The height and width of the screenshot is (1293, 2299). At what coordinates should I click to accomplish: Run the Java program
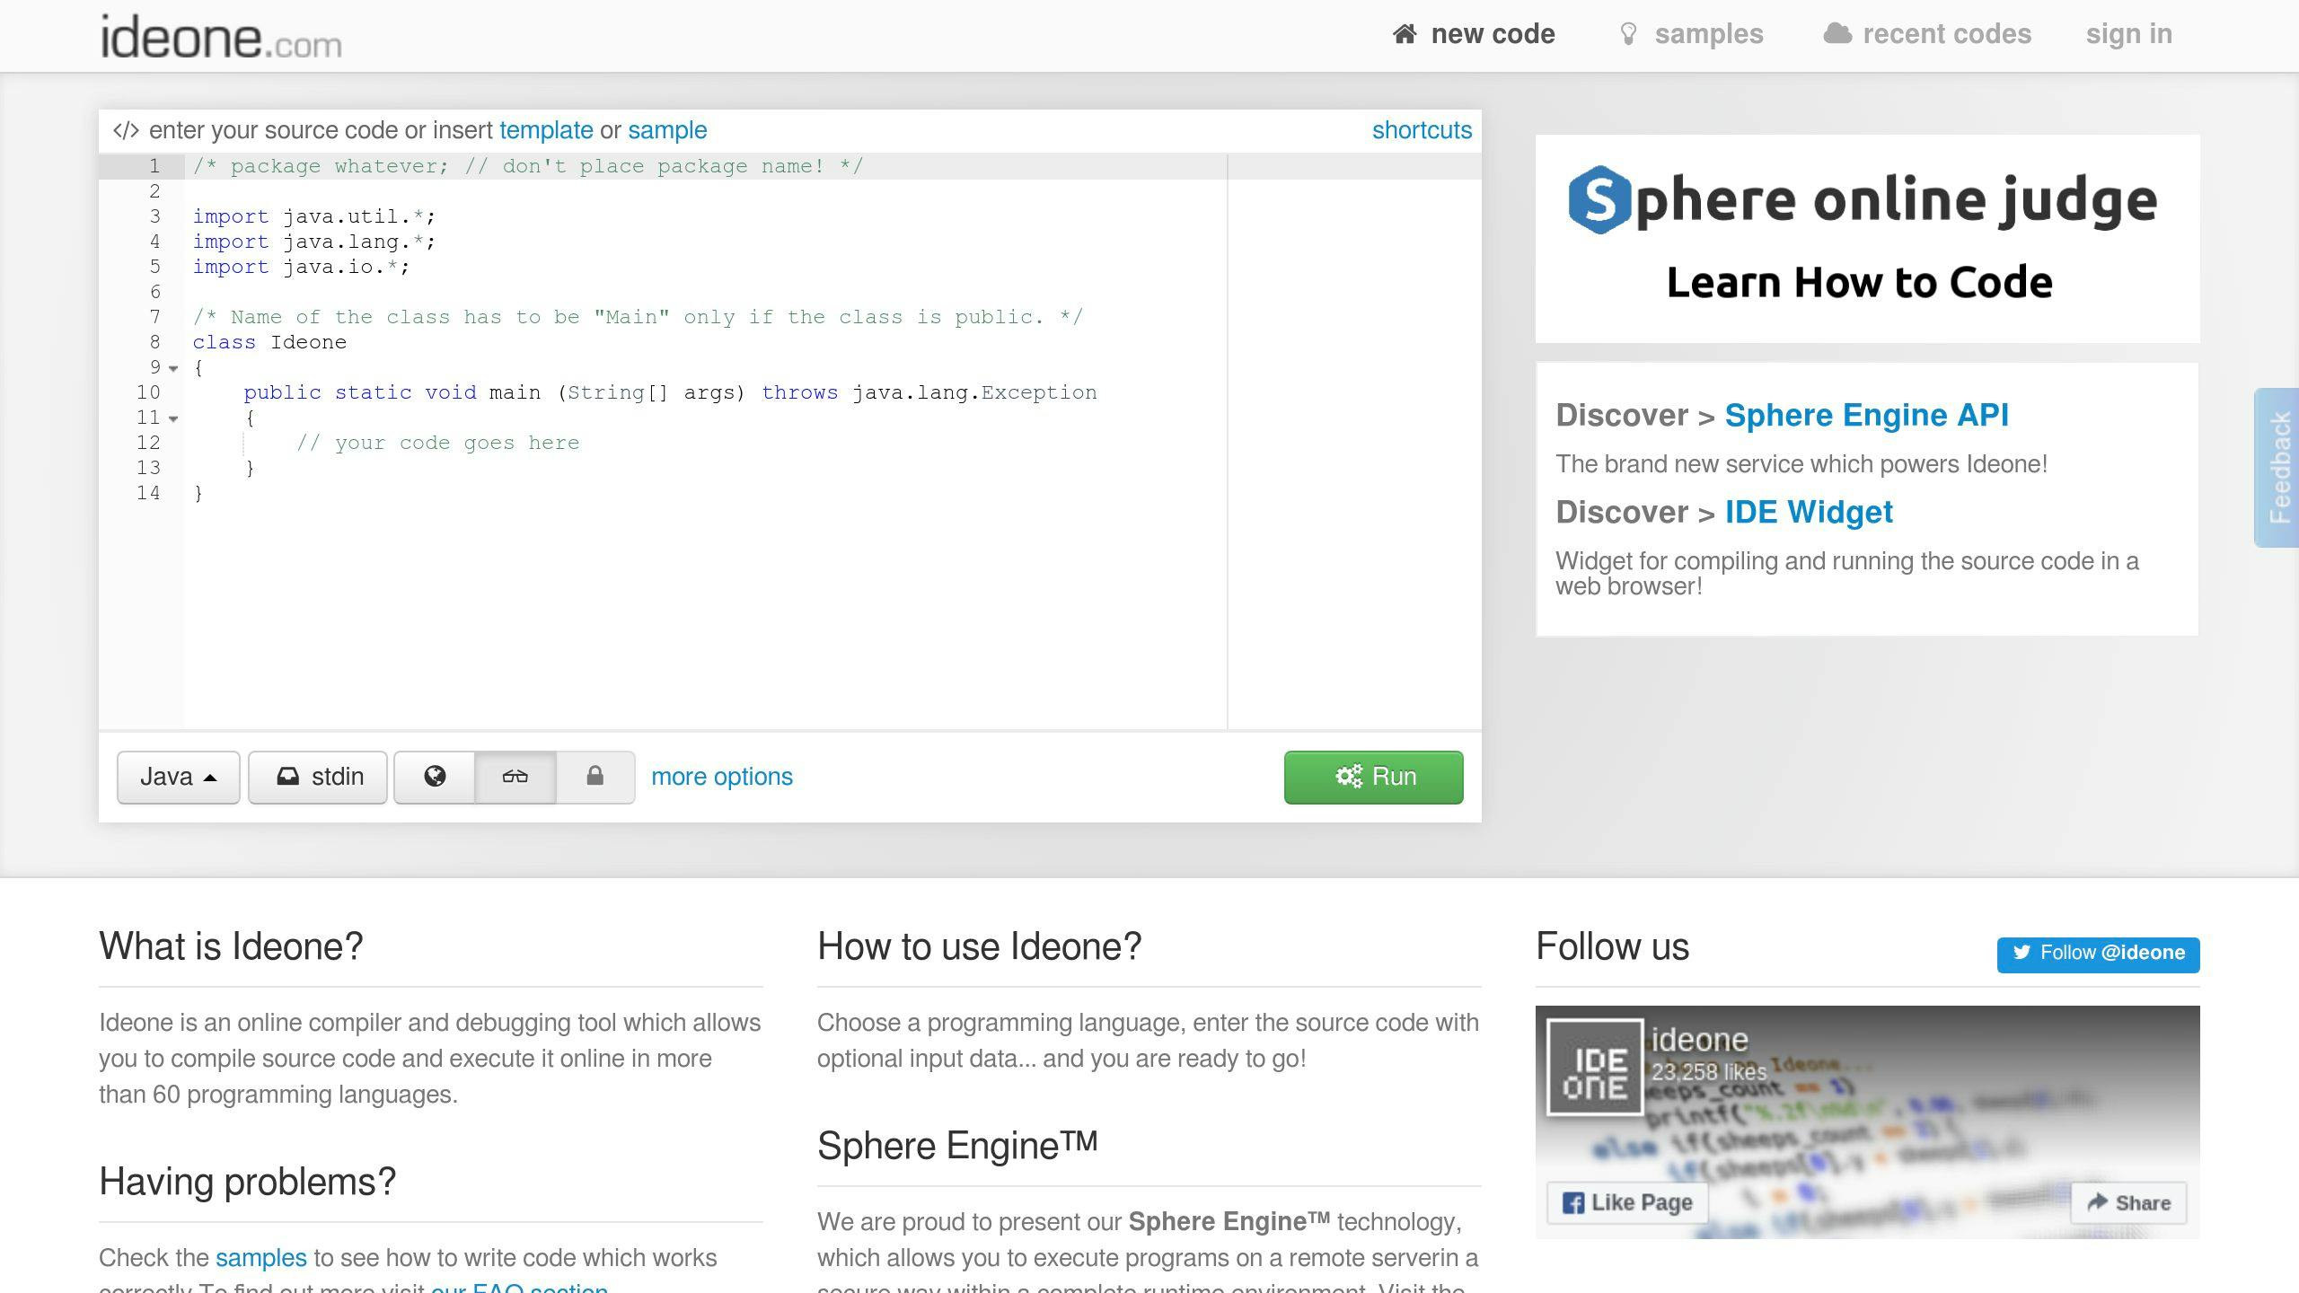[1373, 777]
